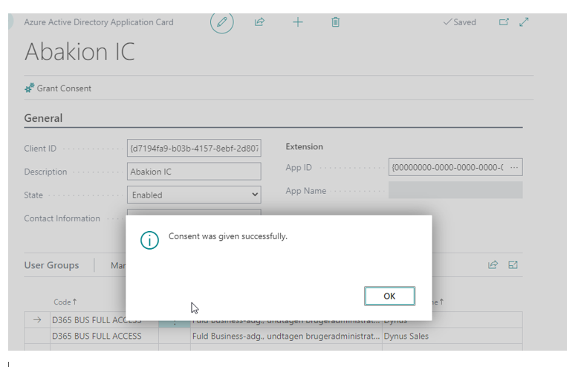
Task: Open App ID lookup ellipsis button
Action: (x=514, y=167)
